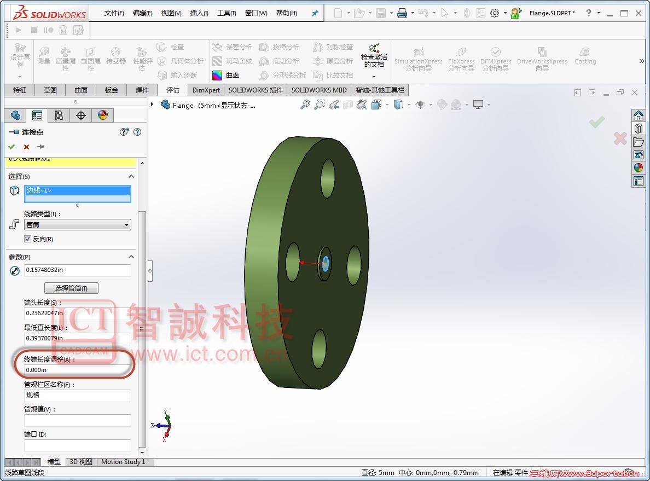Click the 端头长度 field 0.23622047in
The image size is (650, 481).
78,313
